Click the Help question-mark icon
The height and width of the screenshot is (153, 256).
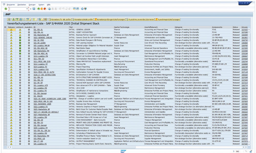click(x=82, y=9)
